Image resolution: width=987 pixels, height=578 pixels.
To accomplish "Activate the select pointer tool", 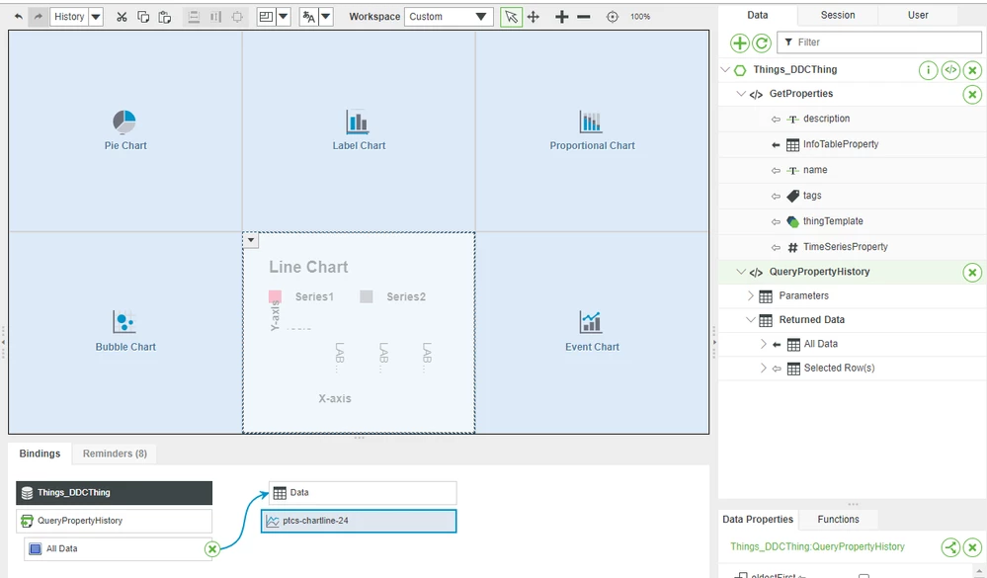I will [511, 17].
